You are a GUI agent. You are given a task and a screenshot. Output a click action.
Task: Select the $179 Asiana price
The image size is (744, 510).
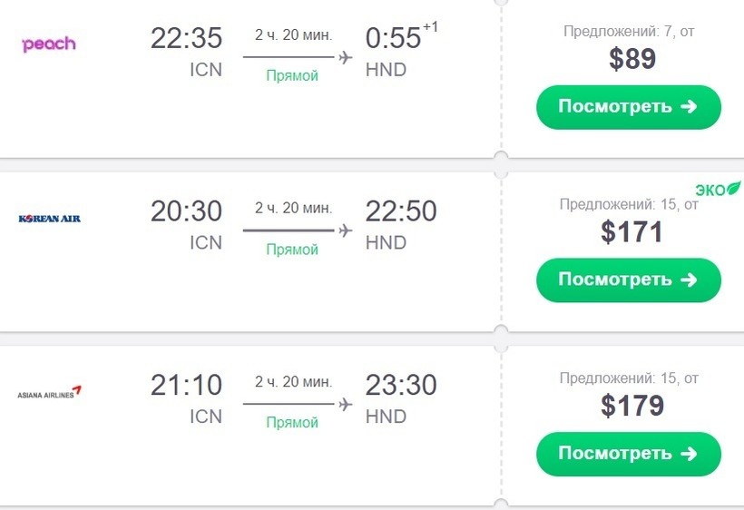[632, 406]
